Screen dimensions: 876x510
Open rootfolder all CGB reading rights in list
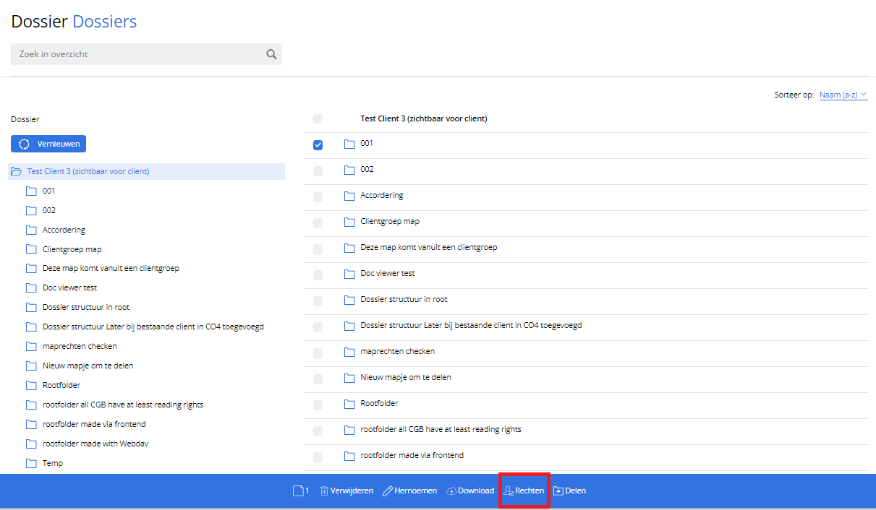point(441,430)
